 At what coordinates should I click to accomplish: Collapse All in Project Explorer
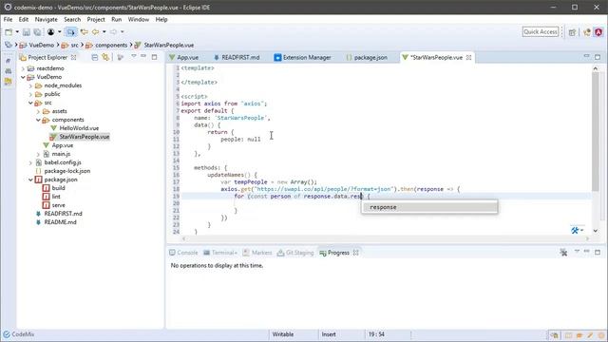click(95, 57)
